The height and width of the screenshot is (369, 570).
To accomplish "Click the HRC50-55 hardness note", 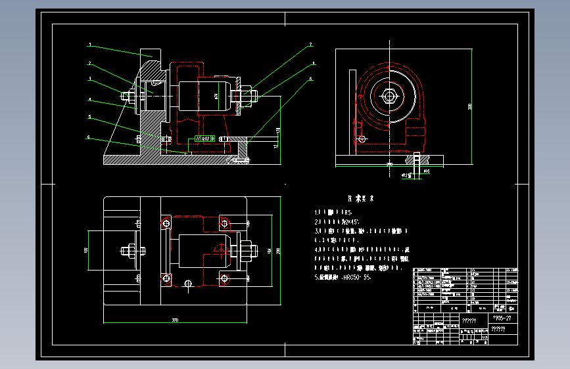I will tap(356, 277).
